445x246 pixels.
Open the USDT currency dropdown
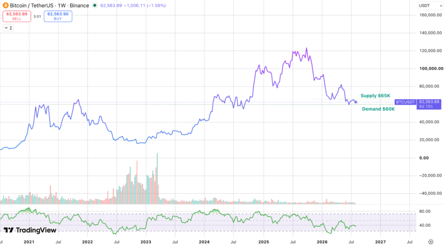430,6
